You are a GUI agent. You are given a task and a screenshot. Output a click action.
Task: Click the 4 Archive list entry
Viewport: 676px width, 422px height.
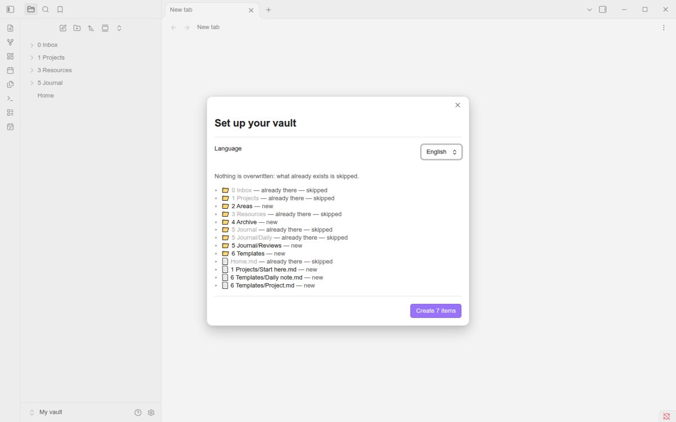[244, 222]
